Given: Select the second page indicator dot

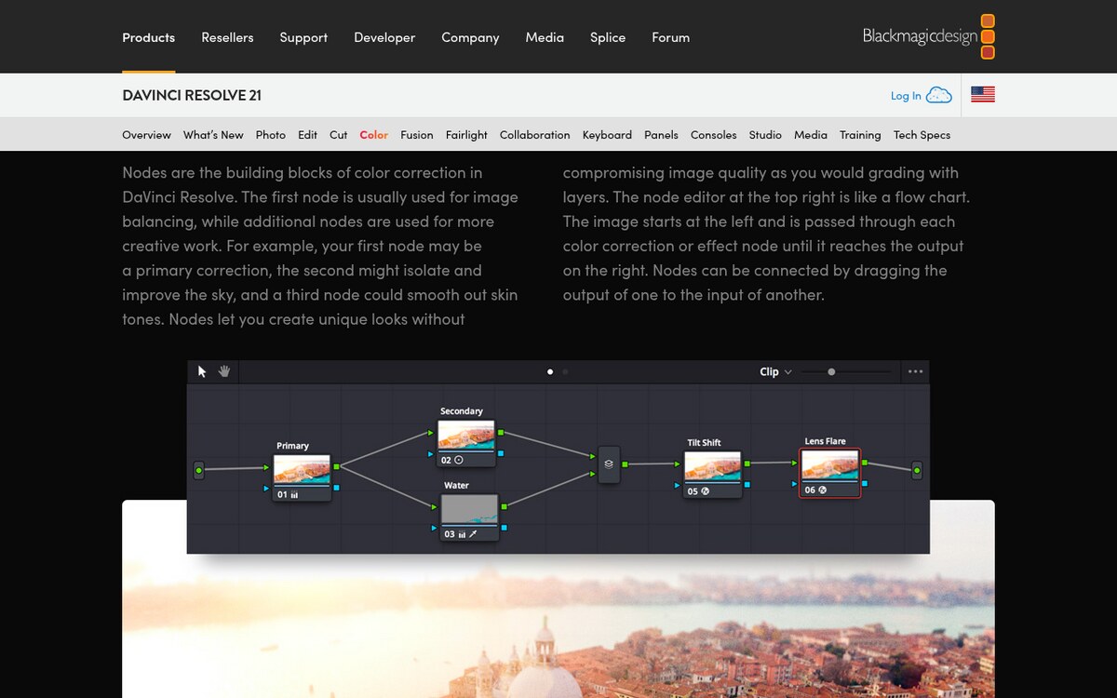Looking at the screenshot, I should pyautogui.click(x=565, y=371).
